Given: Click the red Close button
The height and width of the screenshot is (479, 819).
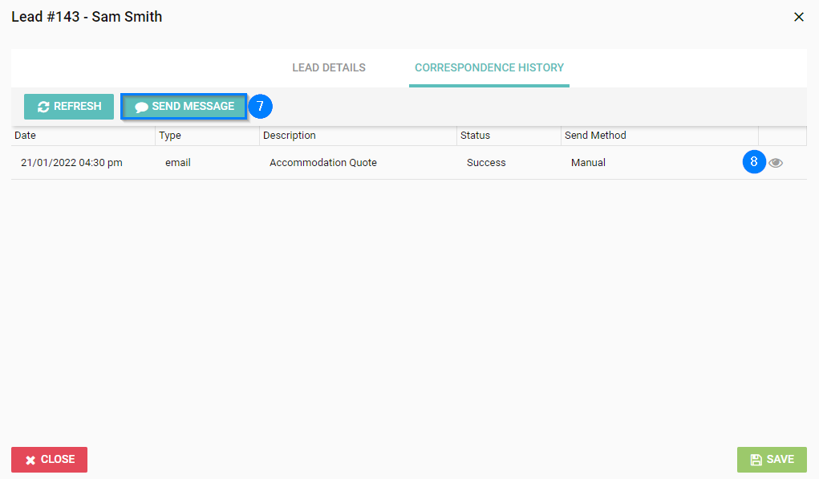Looking at the screenshot, I should point(50,460).
